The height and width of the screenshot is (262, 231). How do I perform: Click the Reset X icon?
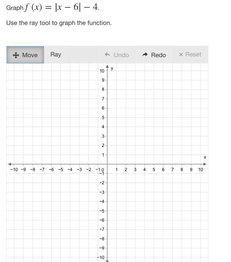pos(181,55)
